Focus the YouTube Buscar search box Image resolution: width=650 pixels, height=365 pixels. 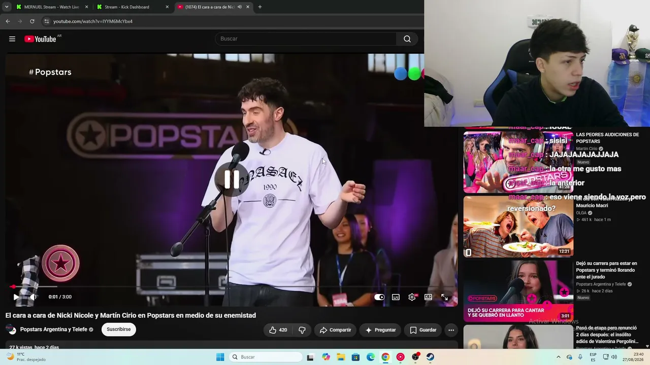pyautogui.click(x=306, y=39)
